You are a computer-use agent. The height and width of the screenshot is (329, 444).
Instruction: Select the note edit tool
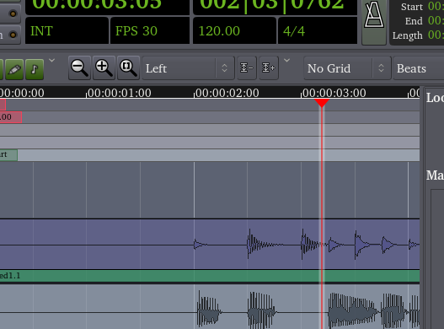(x=35, y=69)
